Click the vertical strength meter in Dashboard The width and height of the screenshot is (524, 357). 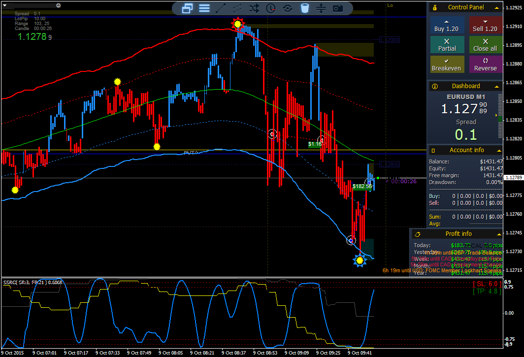tap(500, 116)
